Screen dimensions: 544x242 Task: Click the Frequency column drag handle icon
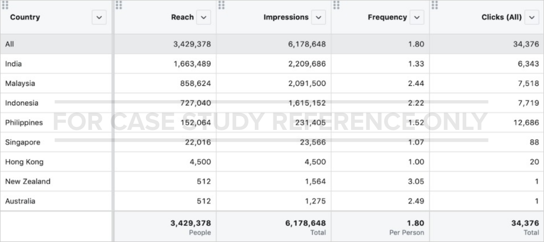click(x=336, y=5)
